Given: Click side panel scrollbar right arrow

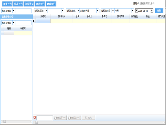Looking at the screenshot, I should point(31,122).
